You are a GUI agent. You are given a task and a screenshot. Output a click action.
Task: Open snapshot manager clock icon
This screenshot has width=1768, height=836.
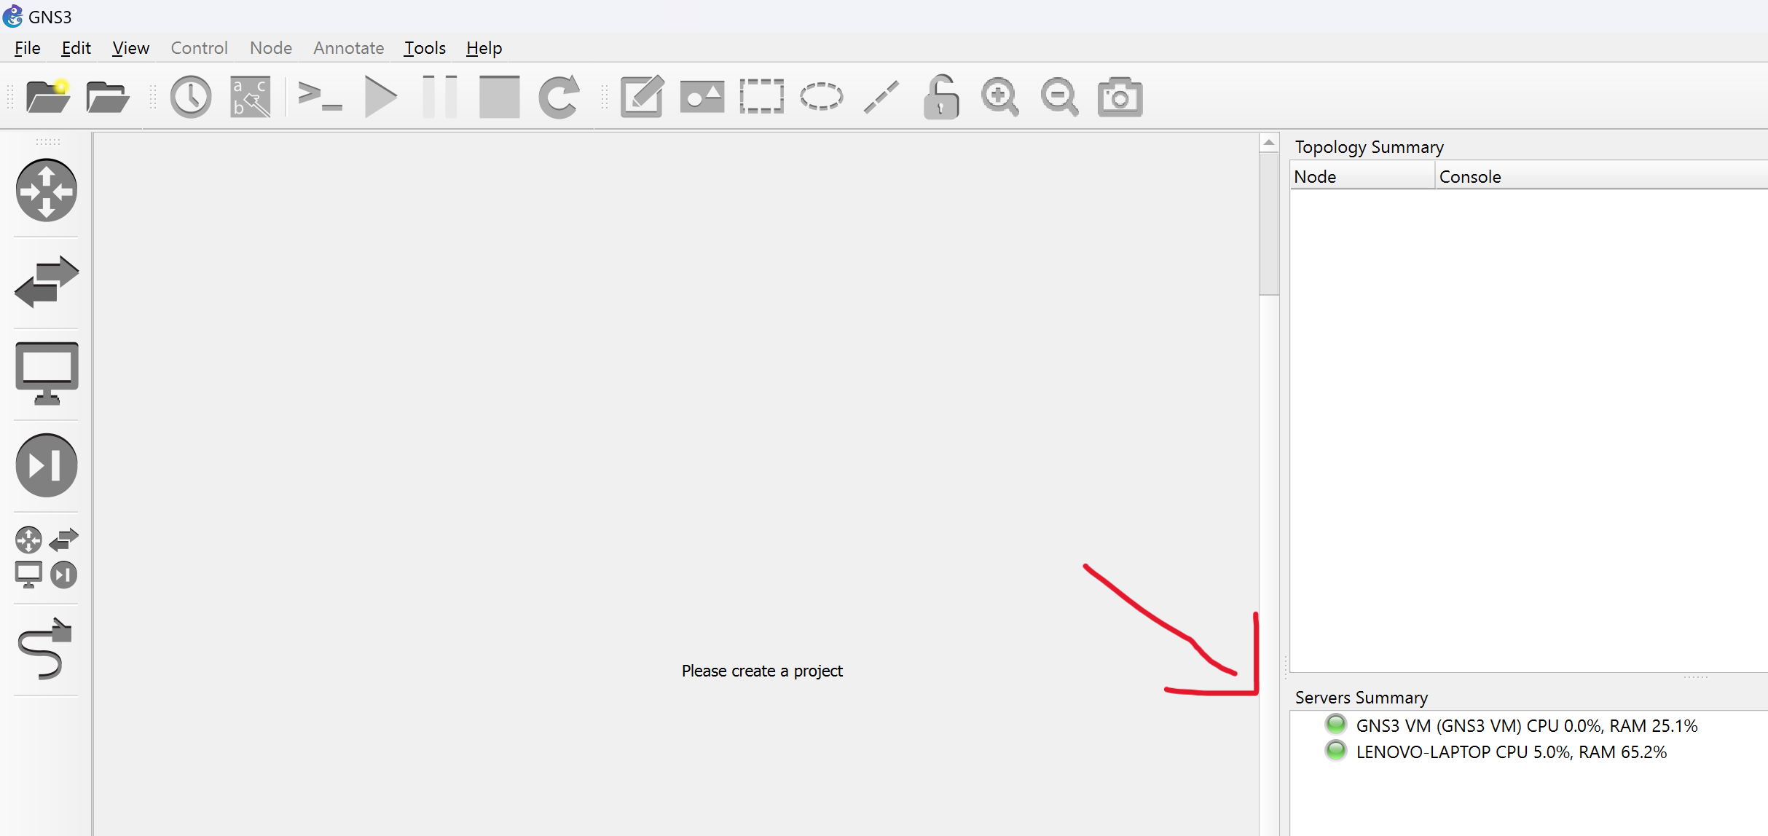point(191,96)
